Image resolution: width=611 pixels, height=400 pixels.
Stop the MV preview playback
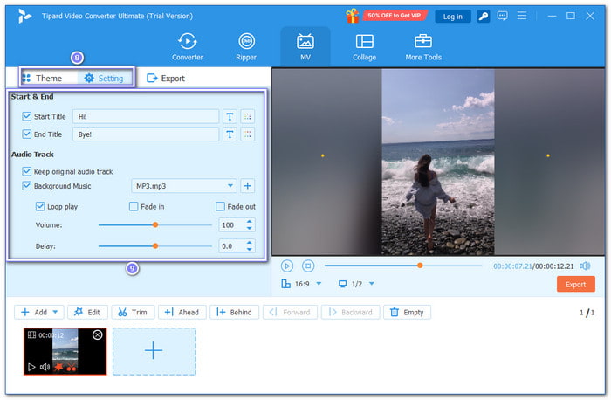pyautogui.click(x=308, y=266)
